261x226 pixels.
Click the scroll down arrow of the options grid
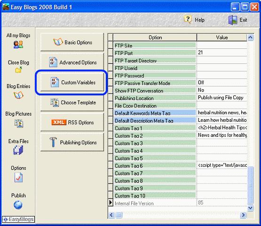point(250,208)
